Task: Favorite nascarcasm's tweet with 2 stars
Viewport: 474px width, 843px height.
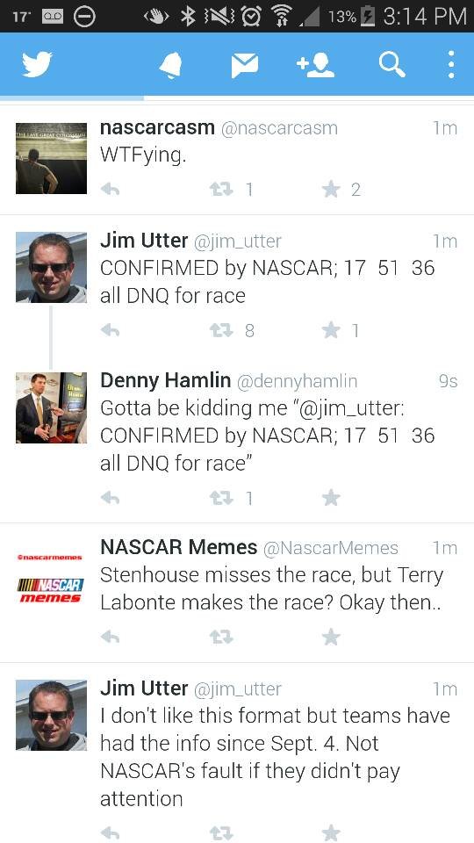Action: [x=332, y=190]
